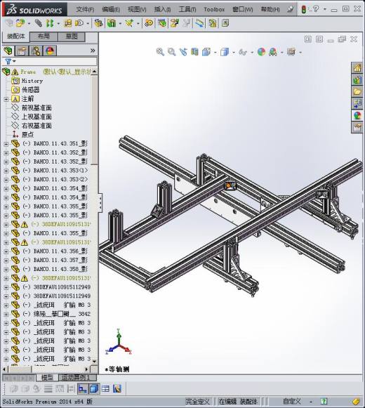Open the Assembly Features icon
365x408 pixels.
(112, 23)
